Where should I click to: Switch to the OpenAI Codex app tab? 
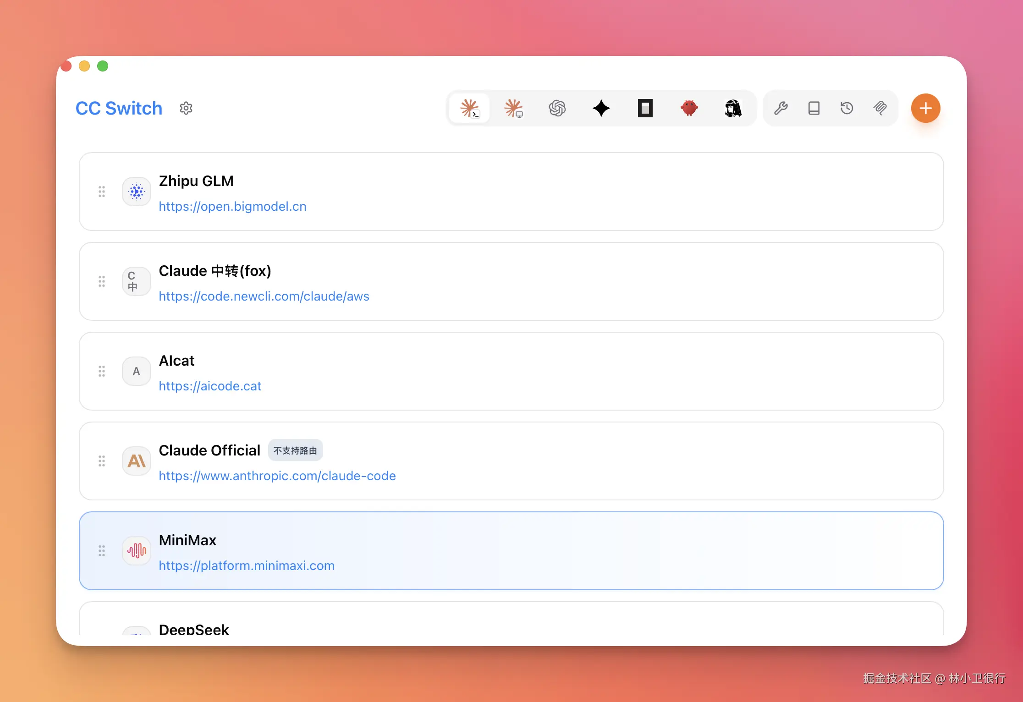(557, 109)
